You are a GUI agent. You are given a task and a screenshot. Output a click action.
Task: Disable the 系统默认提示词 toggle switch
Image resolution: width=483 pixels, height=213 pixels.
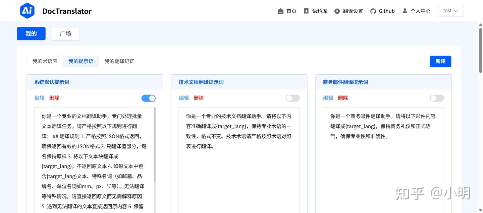[149, 98]
